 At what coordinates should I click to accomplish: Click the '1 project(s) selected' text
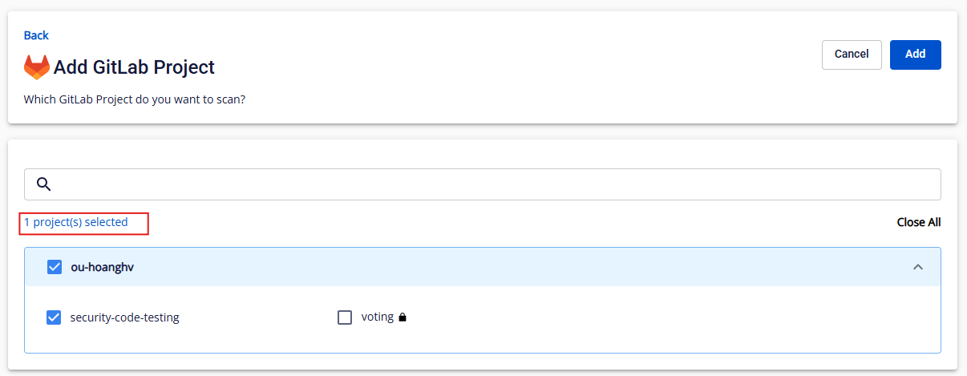(x=76, y=222)
